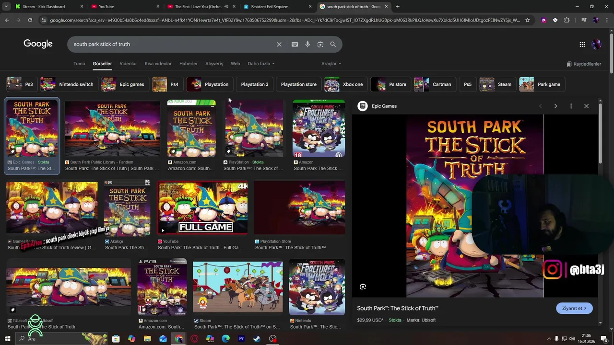Search inside the preview image with Lens icon
The width and height of the screenshot is (614, 345).
click(363, 287)
